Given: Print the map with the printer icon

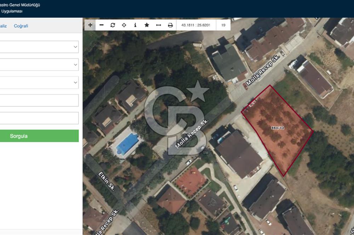Looking at the screenshot, I should pos(170,25).
